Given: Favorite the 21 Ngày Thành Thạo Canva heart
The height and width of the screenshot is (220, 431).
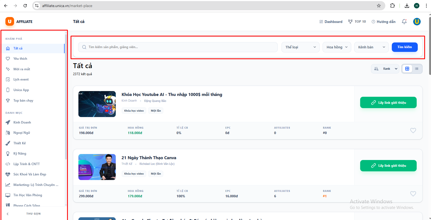Looking at the screenshot, I should click(x=413, y=194).
